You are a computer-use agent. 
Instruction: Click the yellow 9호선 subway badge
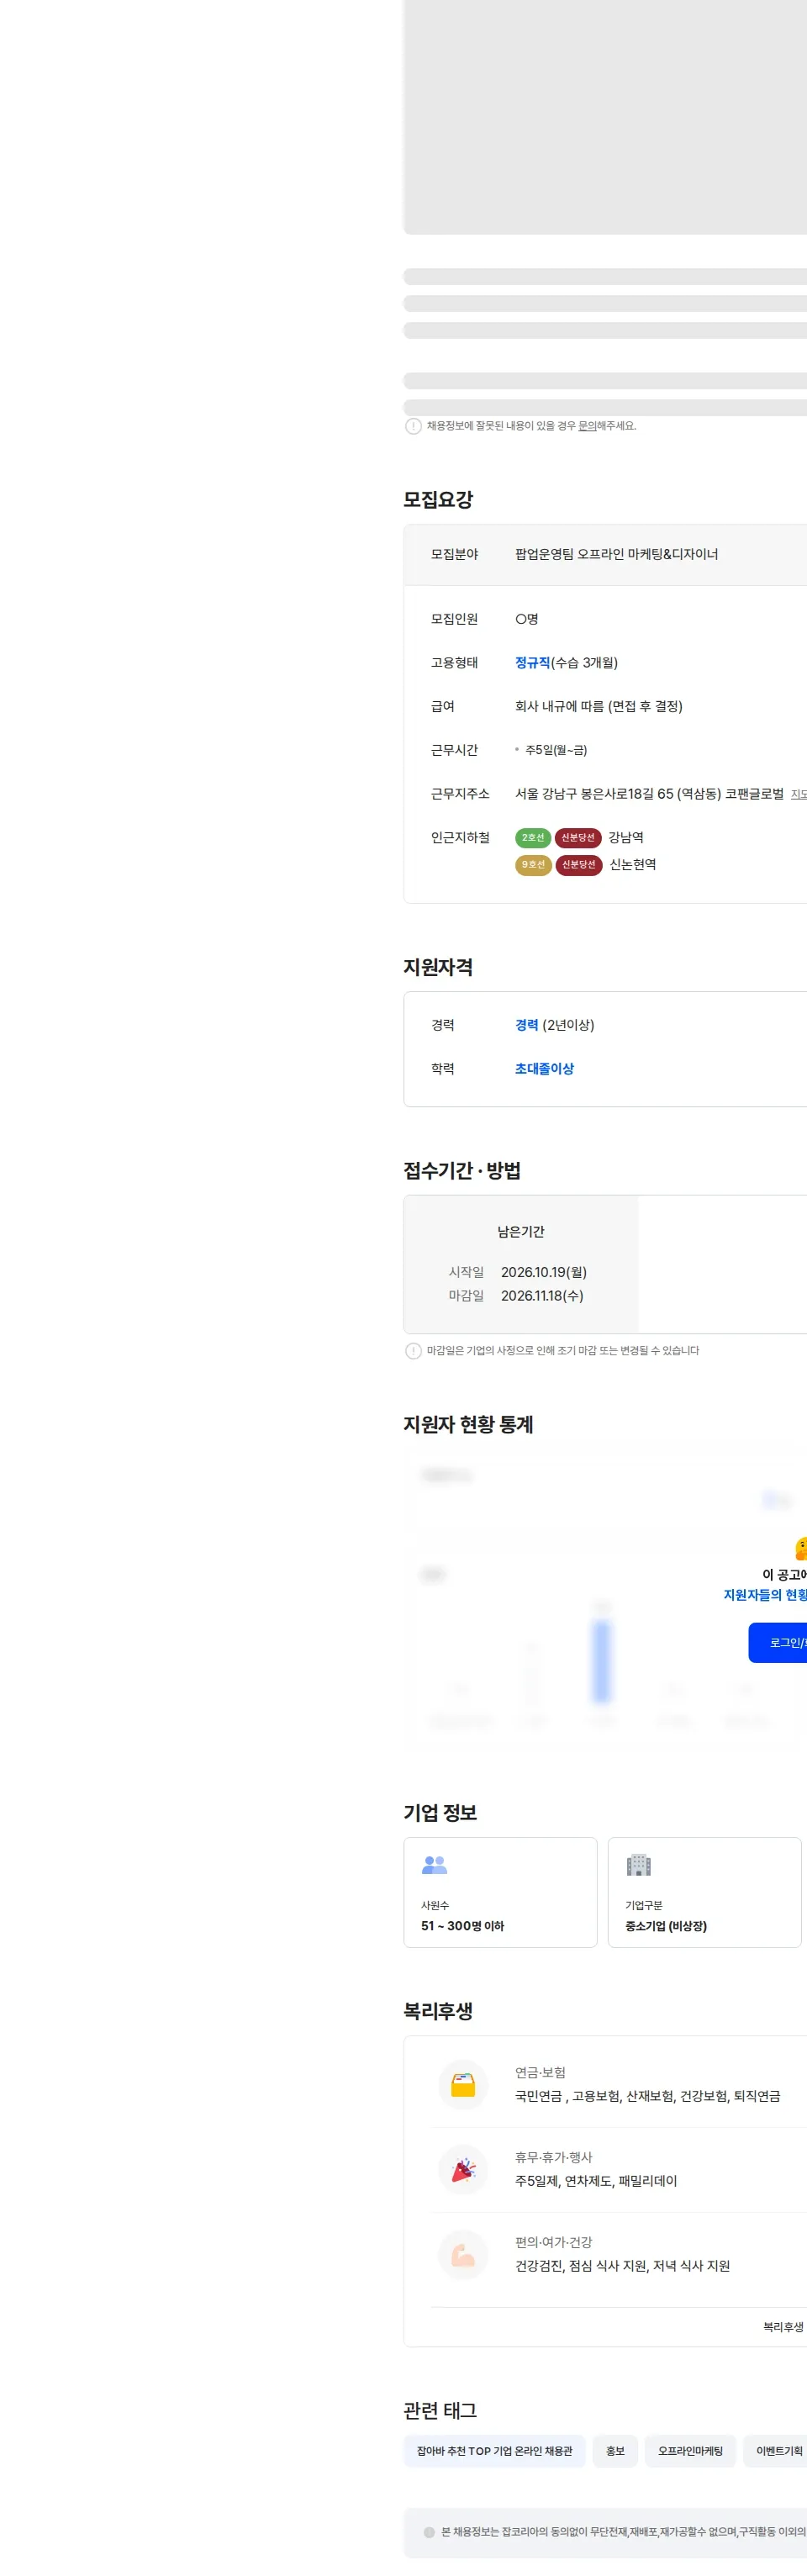tap(533, 865)
